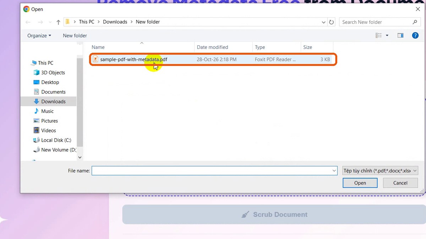
Task: Click the 3D Objects cube icon
Action: [x=36, y=73]
